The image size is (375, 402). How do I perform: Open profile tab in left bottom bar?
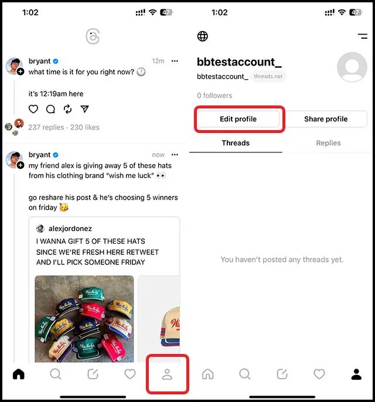[167, 374]
